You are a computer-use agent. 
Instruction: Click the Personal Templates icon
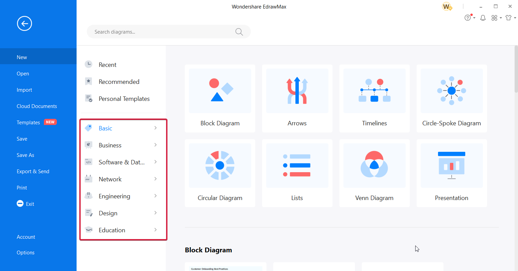[x=88, y=98]
